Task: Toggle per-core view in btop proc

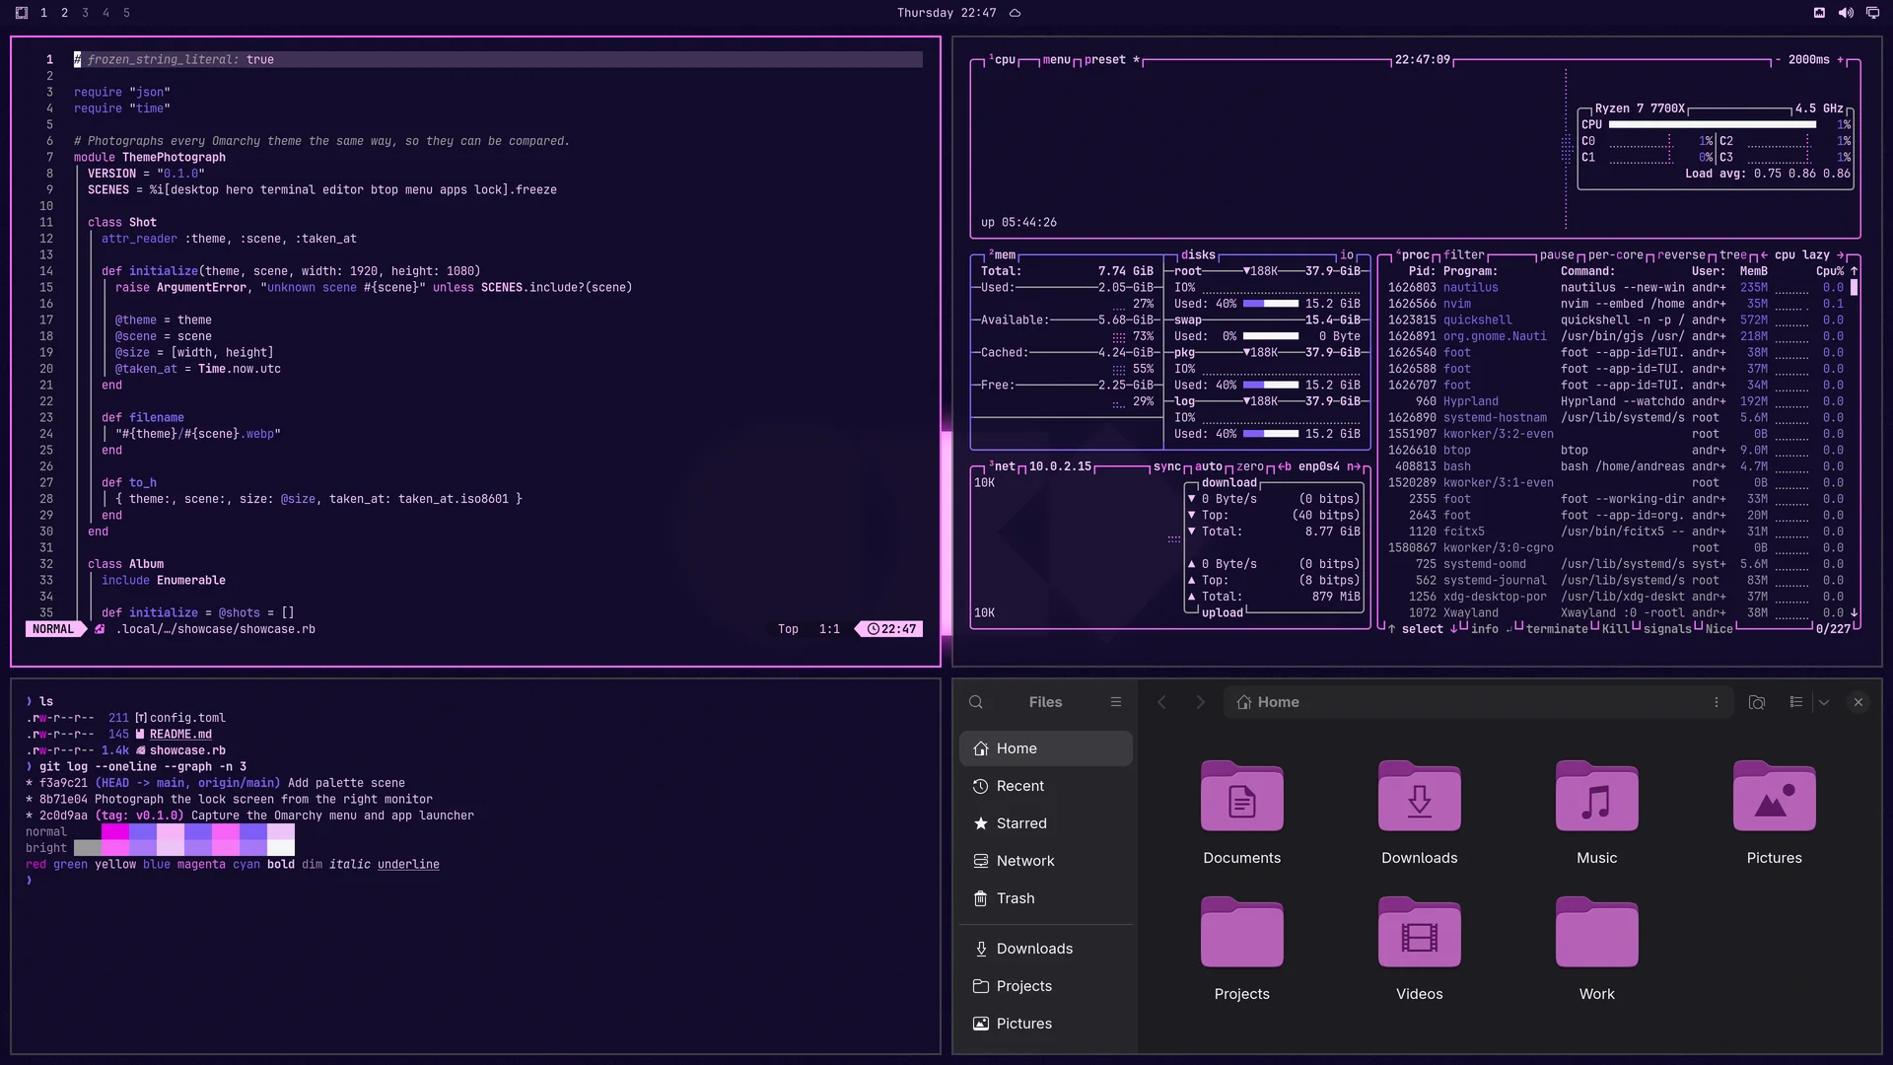Action: [1615, 255]
